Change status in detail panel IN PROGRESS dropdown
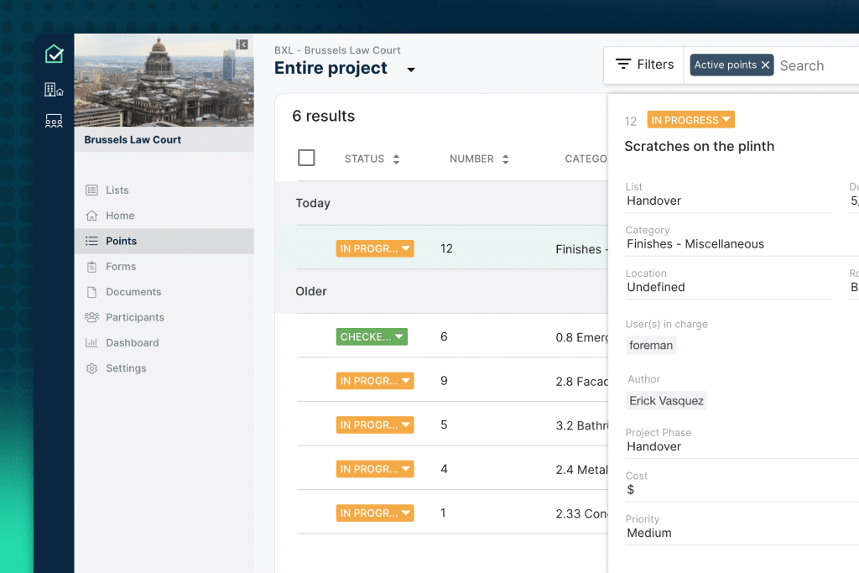The height and width of the screenshot is (573, 859). 726,120
